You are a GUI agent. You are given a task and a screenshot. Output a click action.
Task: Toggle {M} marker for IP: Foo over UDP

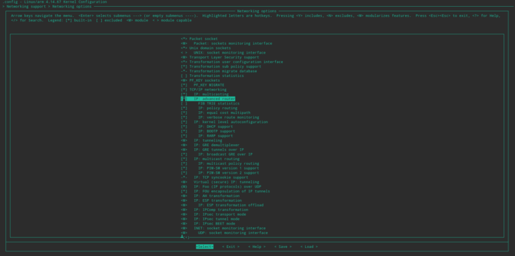coord(184,186)
